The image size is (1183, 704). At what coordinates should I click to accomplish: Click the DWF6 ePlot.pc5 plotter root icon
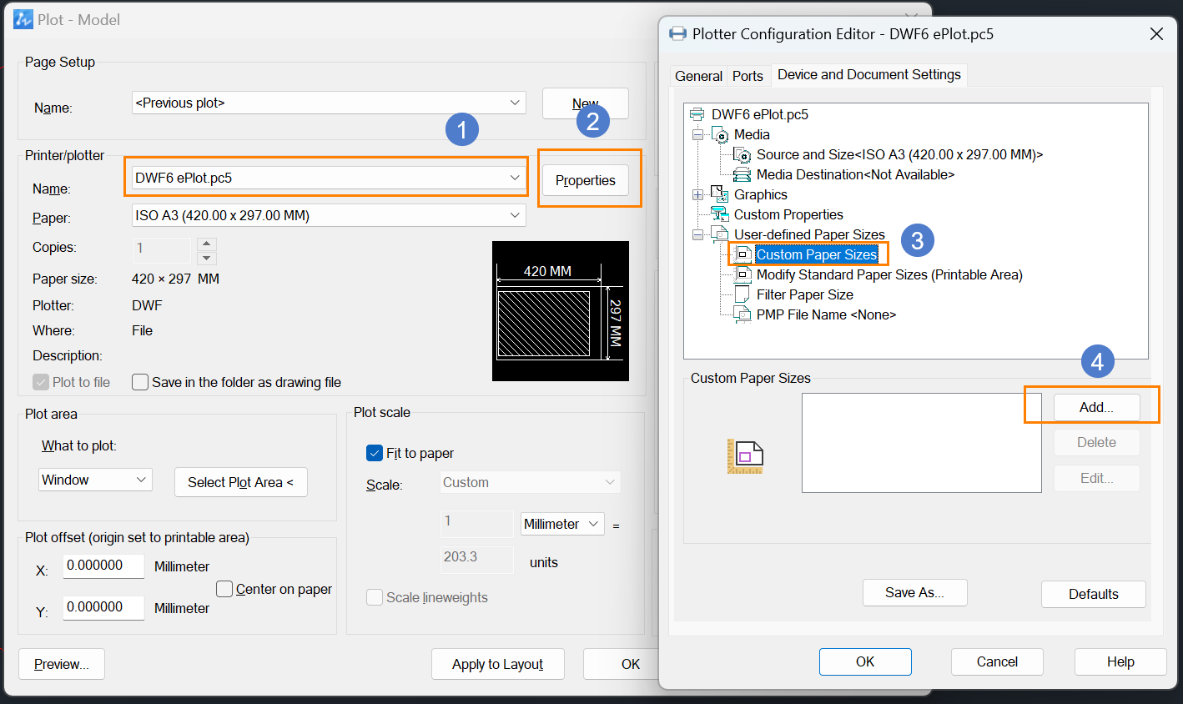click(697, 114)
